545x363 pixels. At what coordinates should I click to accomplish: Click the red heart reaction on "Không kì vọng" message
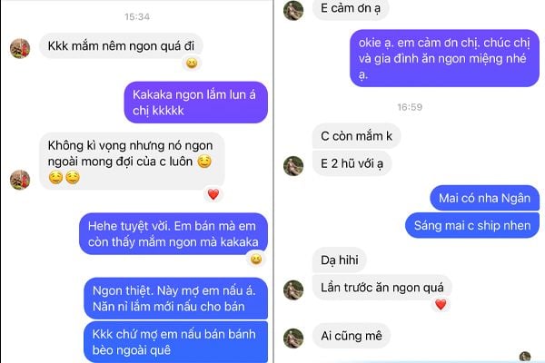coord(213,194)
